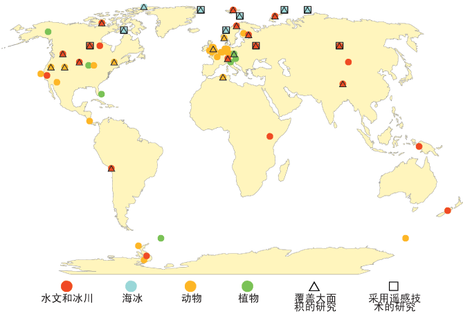This screenshot has width=463, height=316.
Task: Select the red marker on Papua New Guinea
Action: coord(419,147)
